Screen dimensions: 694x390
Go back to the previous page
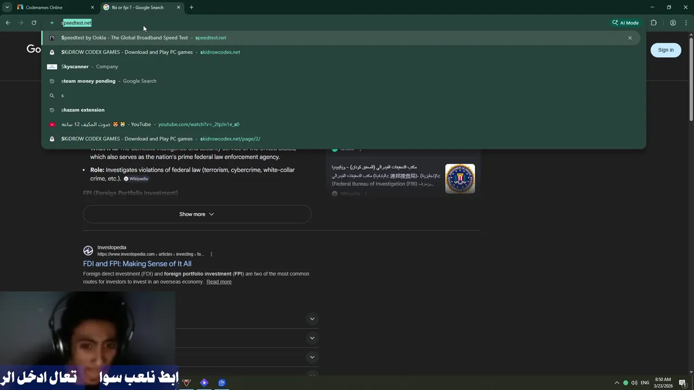click(x=8, y=23)
